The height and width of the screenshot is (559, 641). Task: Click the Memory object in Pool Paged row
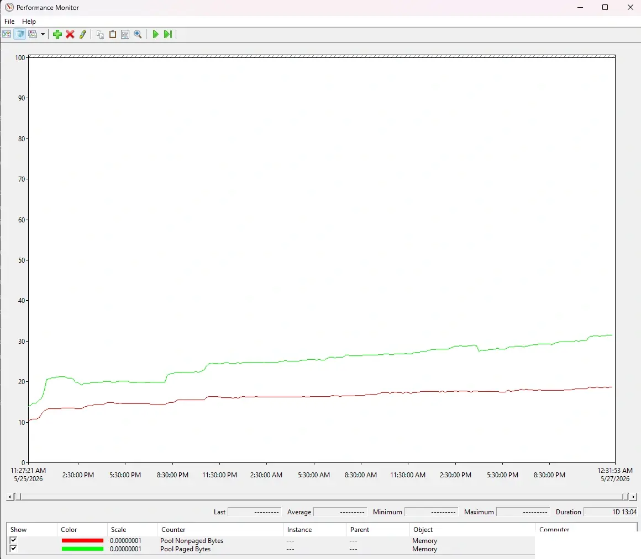425,549
